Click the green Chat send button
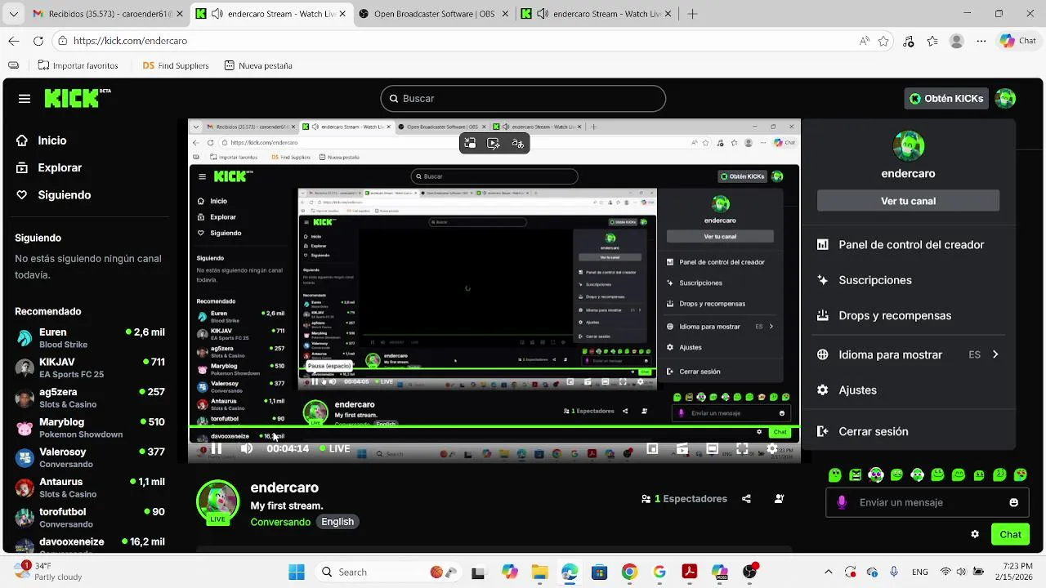The width and height of the screenshot is (1046, 588). (1010, 535)
